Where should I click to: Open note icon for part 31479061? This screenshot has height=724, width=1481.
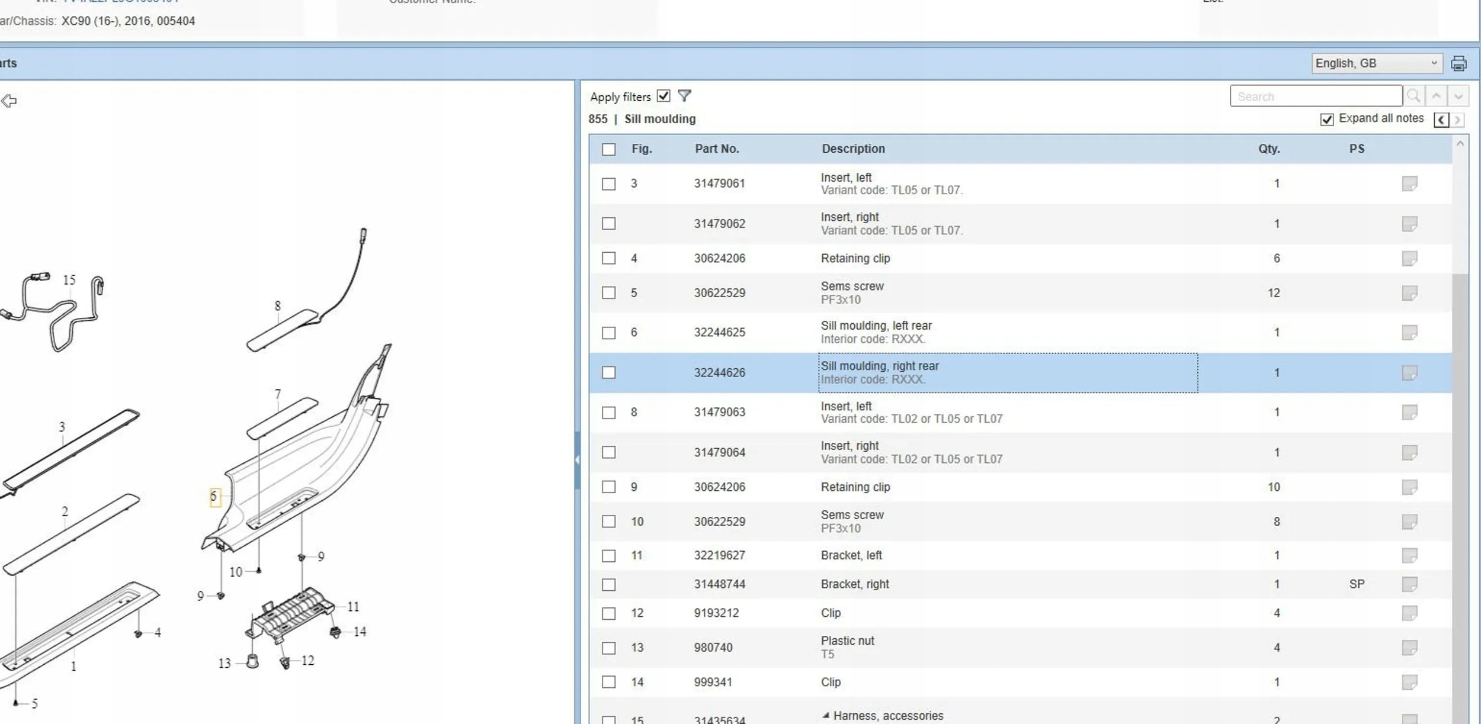[x=1409, y=184]
